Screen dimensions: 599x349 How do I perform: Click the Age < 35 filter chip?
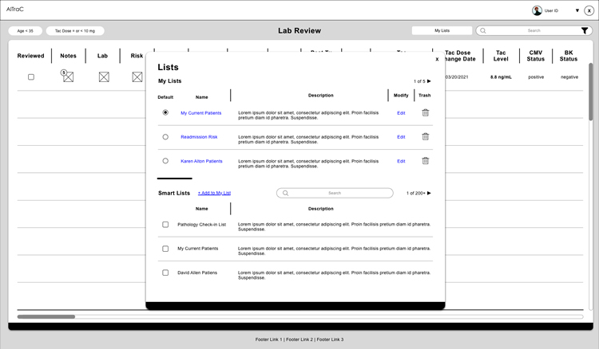pos(26,31)
